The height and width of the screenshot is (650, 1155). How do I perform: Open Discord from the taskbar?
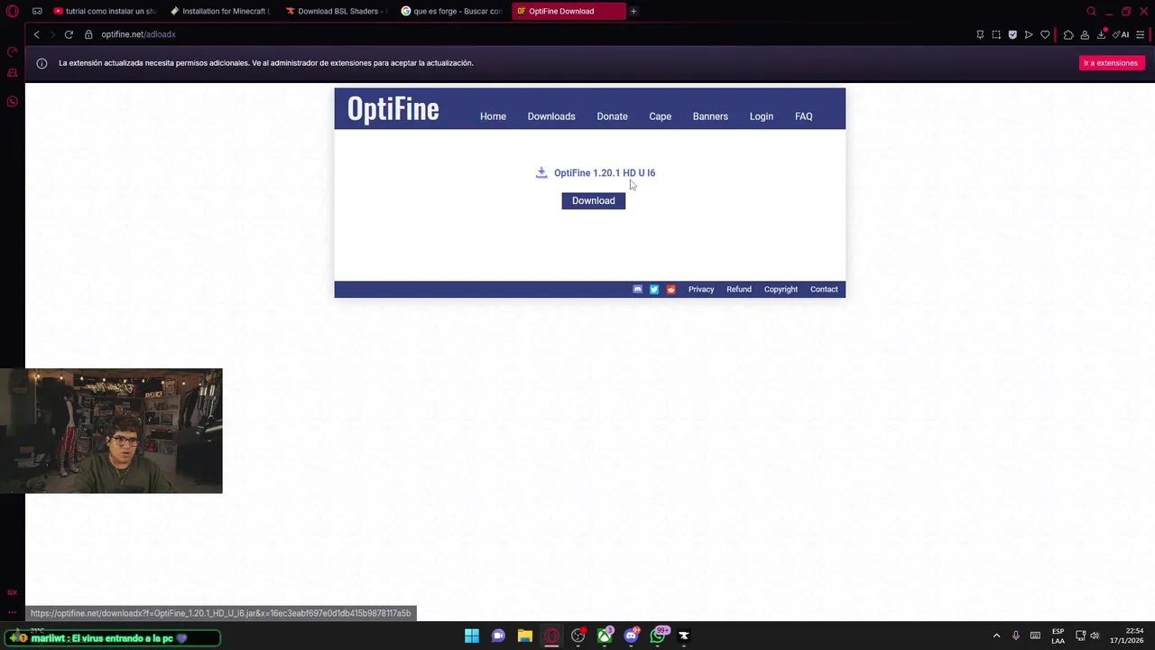point(632,636)
